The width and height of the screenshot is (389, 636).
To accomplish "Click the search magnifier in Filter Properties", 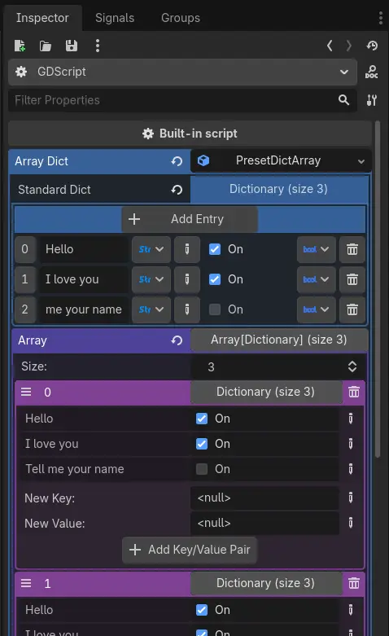I will pyautogui.click(x=343, y=100).
